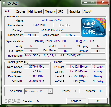
Task: Close the CPU-Z window
Action: 103,2
